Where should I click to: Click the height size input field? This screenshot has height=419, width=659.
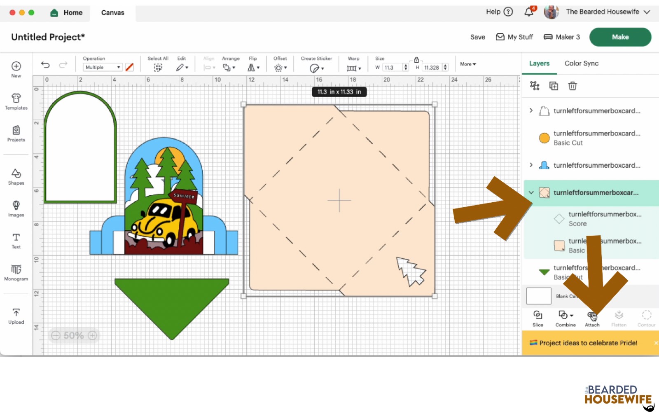pos(432,68)
